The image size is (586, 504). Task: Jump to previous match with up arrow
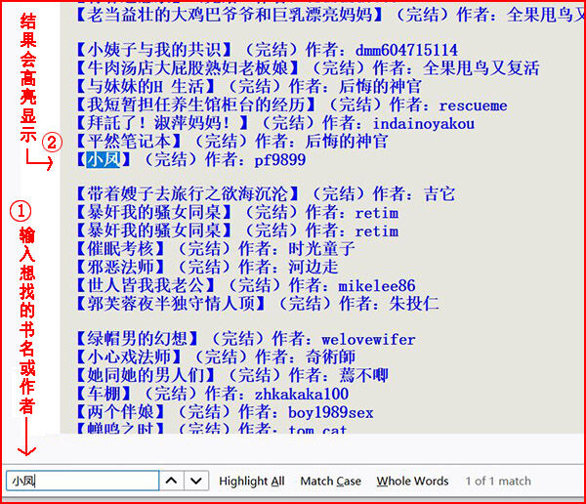point(172,481)
